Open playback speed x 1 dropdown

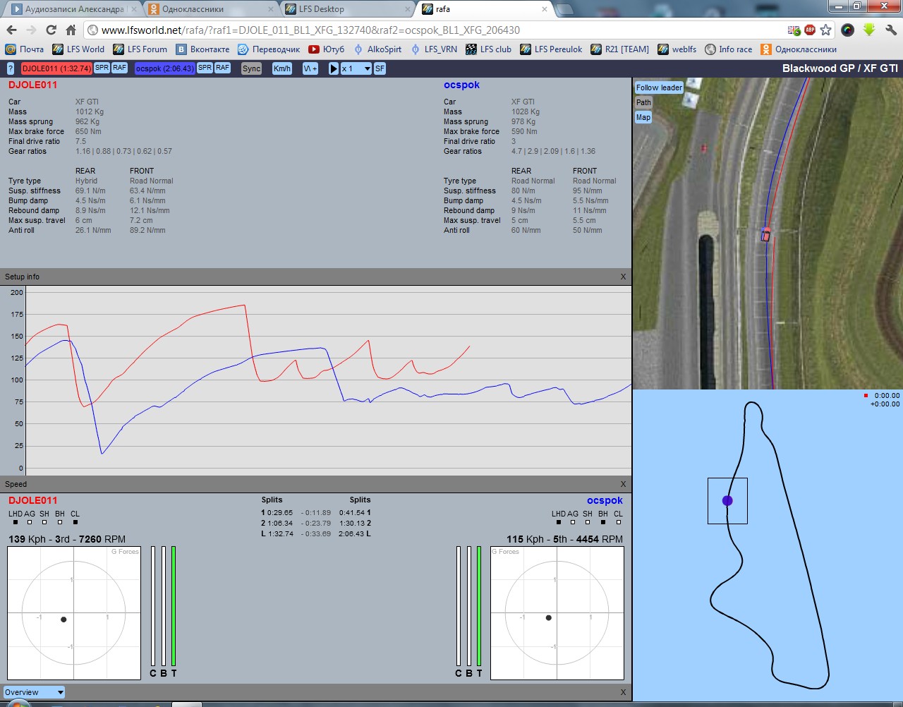point(356,68)
